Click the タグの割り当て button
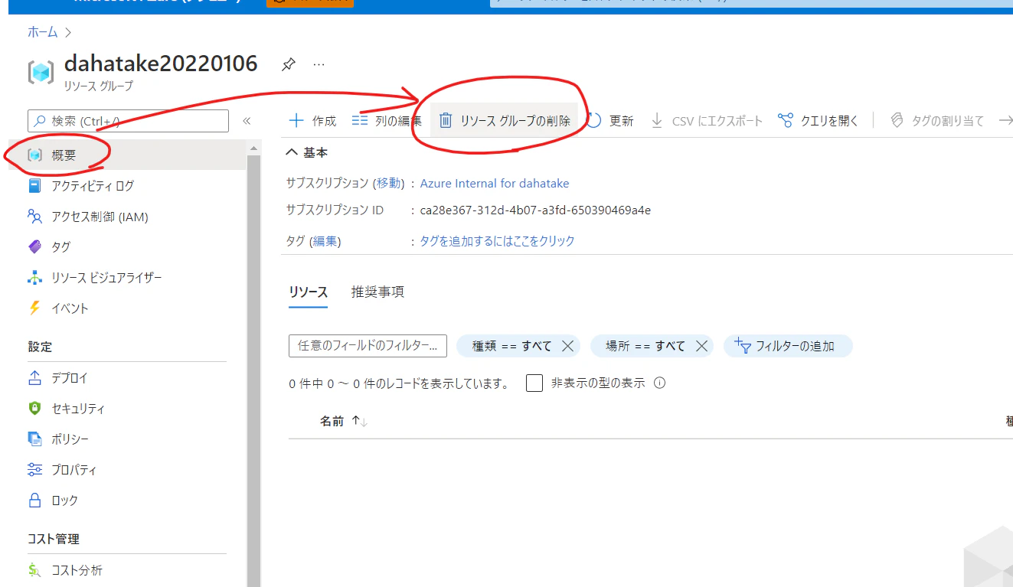The height and width of the screenshot is (587, 1013). 937,121
